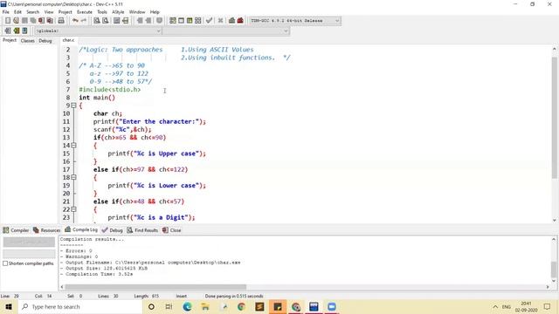559x314 pixels.
Task: Click the Run program toolbar icon
Action: pos(181,21)
